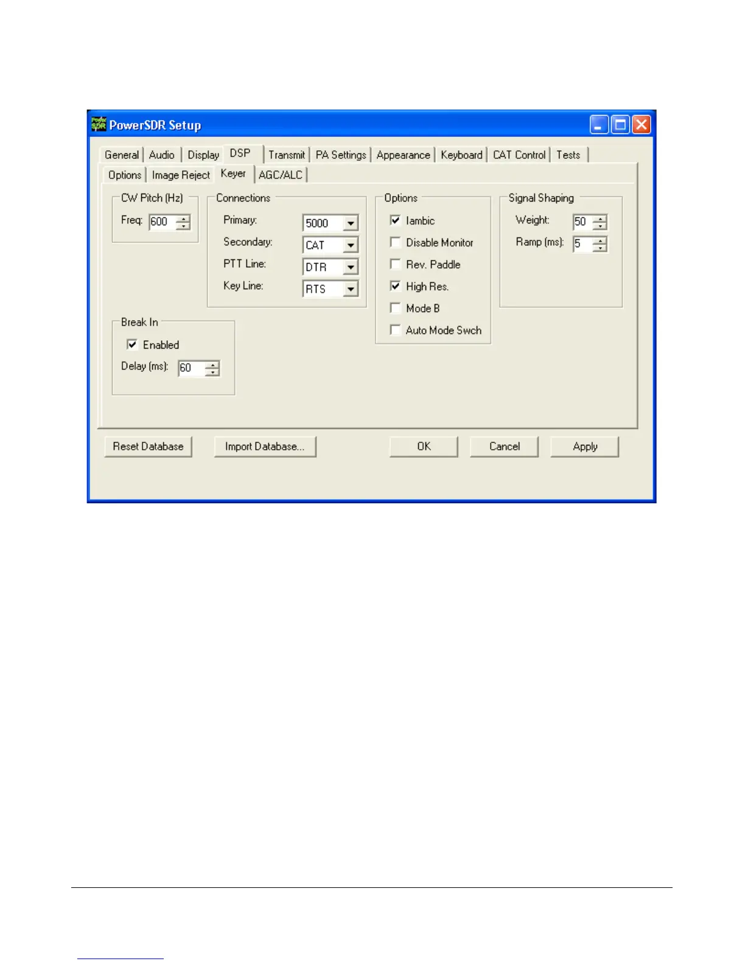Click the Weight input field
Image resolution: width=745 pixels, height=964 pixels.
pos(582,222)
